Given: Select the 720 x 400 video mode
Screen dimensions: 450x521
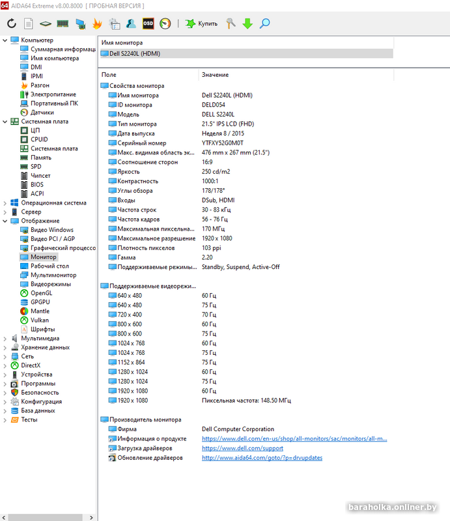Looking at the screenshot, I should [x=247, y=315].
